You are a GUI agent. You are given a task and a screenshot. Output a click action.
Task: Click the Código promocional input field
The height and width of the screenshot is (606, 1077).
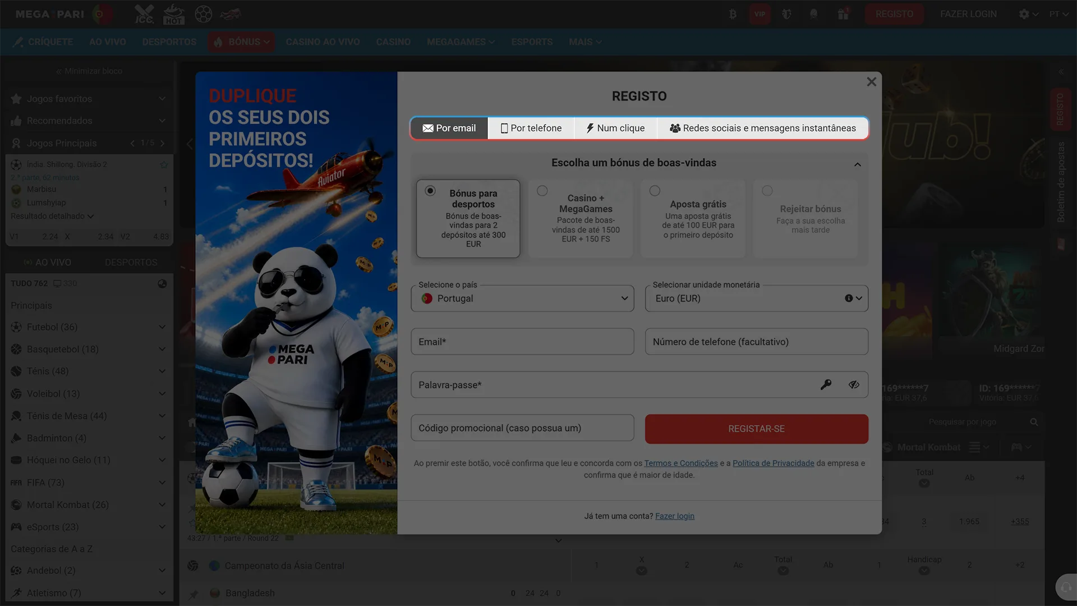tap(522, 428)
